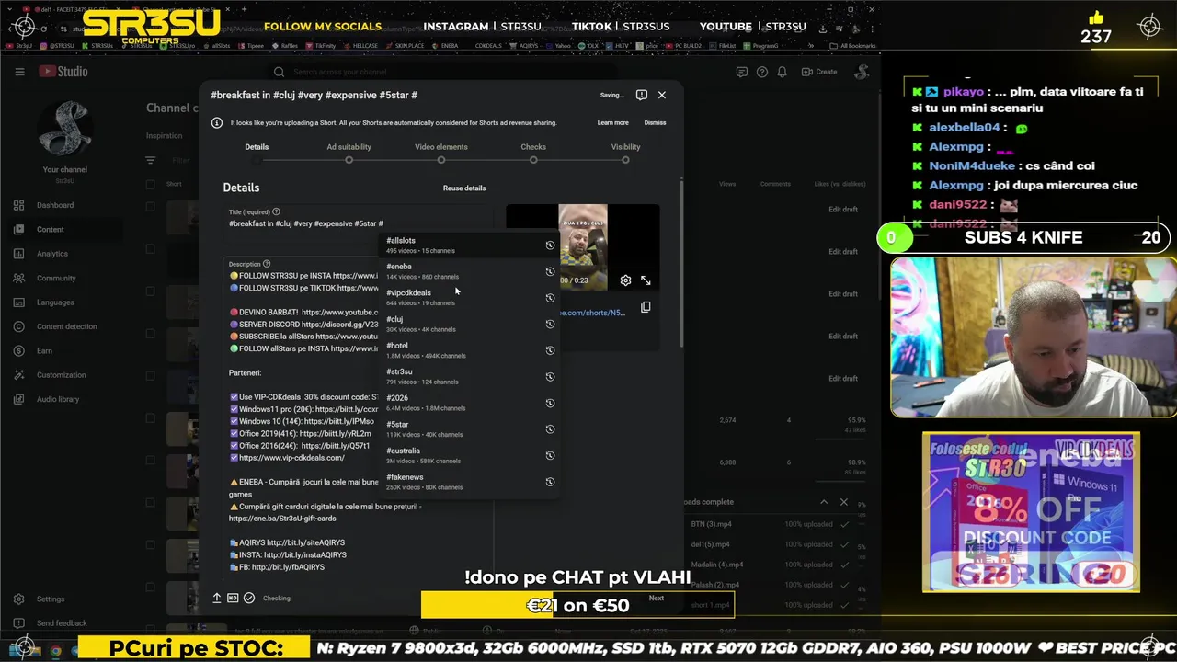This screenshot has height=662, width=1177.
Task: Click into the Title input field
Action: coord(359,223)
